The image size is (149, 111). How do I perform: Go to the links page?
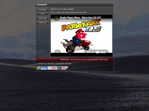click(x=42, y=14)
